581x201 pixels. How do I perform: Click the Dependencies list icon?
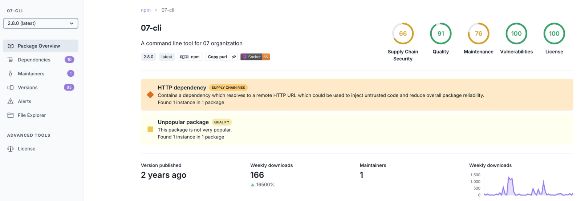(11, 60)
